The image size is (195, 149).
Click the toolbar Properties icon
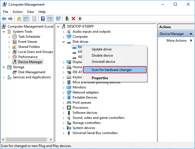34,19
